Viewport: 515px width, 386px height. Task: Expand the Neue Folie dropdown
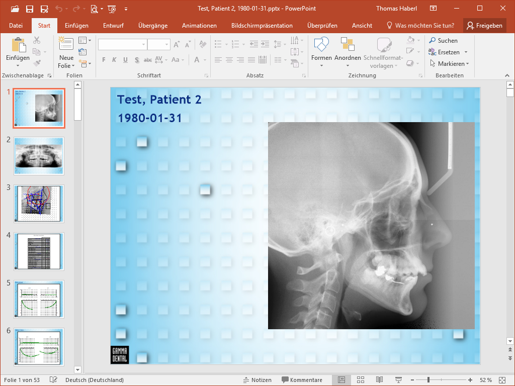66,66
